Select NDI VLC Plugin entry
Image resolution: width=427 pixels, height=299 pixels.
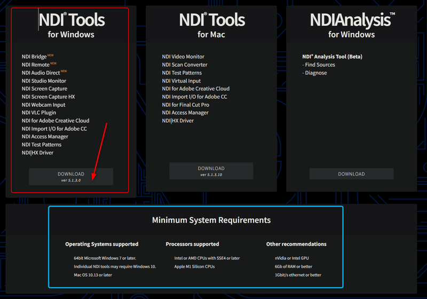coord(38,113)
